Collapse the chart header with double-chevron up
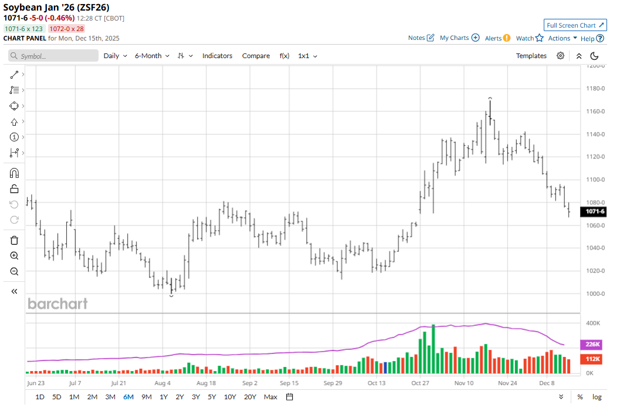637x411 pixels. pyautogui.click(x=579, y=56)
